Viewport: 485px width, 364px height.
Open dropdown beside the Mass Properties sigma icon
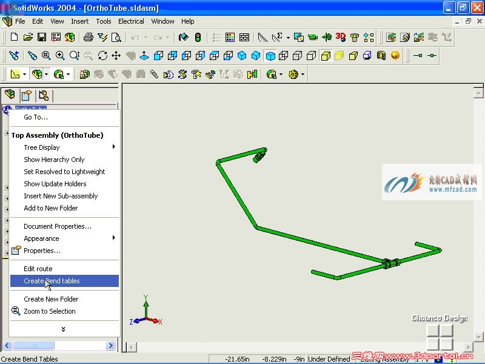288,38
